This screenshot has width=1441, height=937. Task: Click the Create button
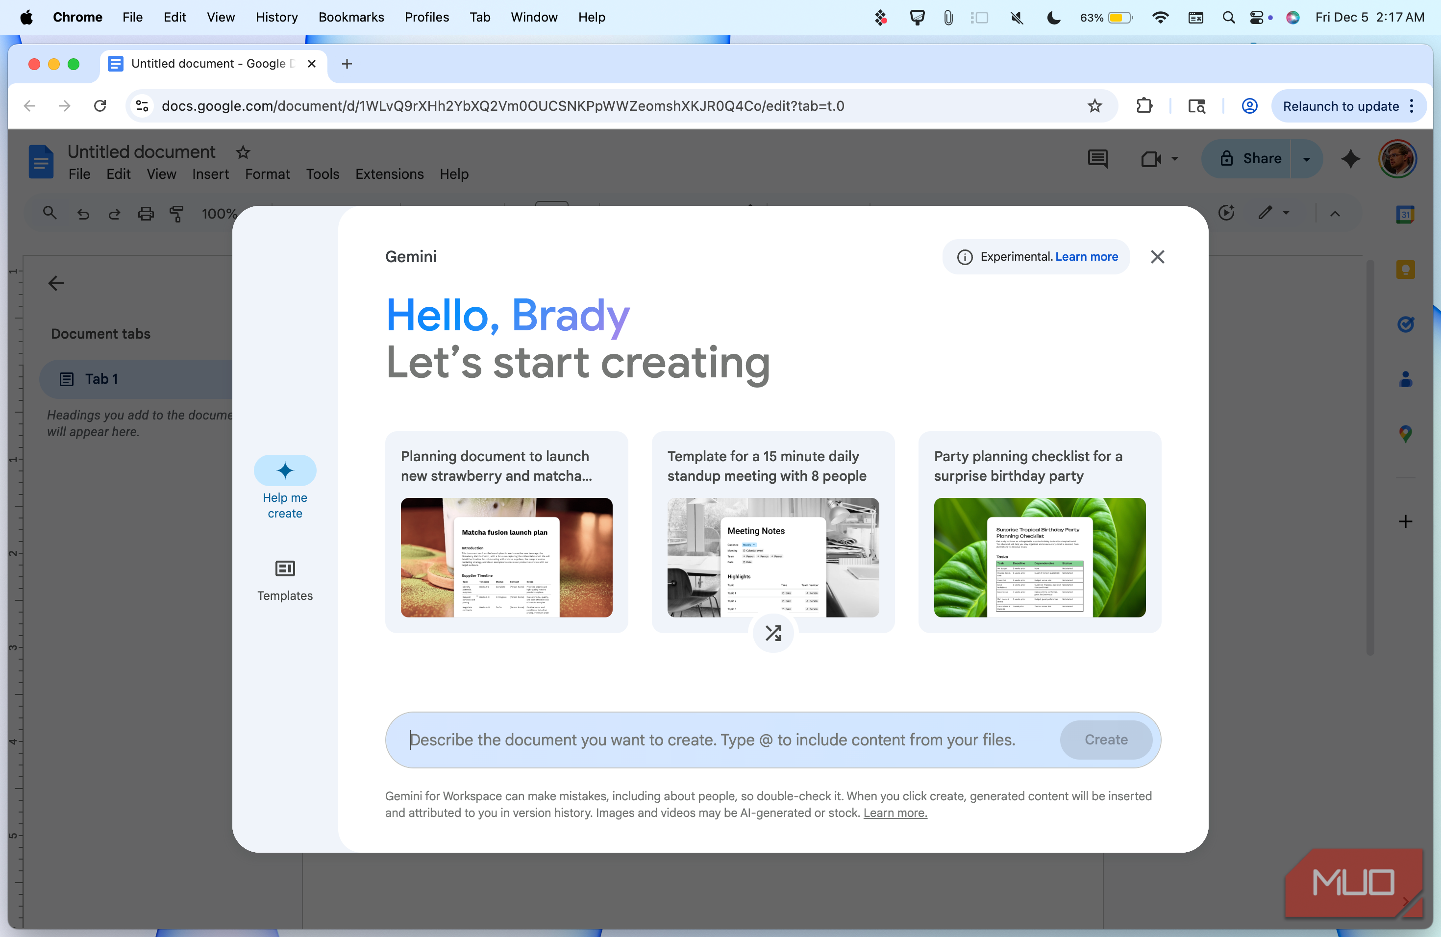click(x=1106, y=740)
